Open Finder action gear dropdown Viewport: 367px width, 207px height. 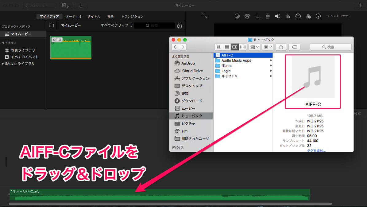tap(268, 47)
